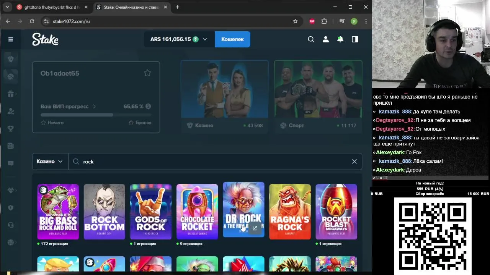The height and width of the screenshot is (275, 490).
Task: Click the Stake logo
Action: coord(45,39)
